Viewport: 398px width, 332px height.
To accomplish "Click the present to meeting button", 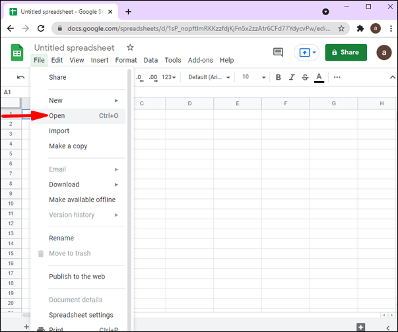I will (x=304, y=53).
